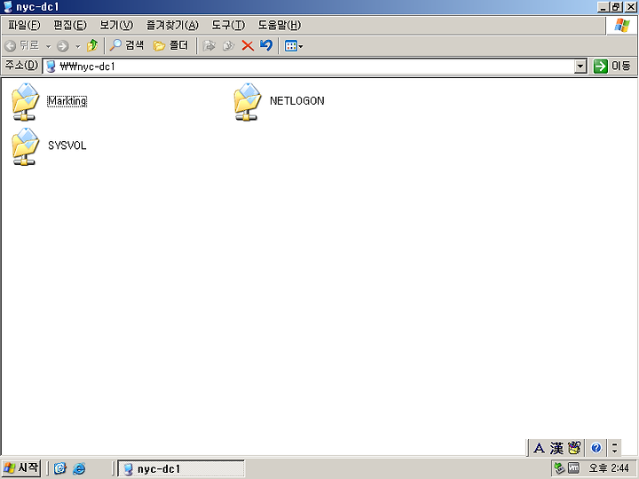Screen dimensions: 639x479
Task: Go back with the 뒤로 button
Action: (x=22, y=45)
